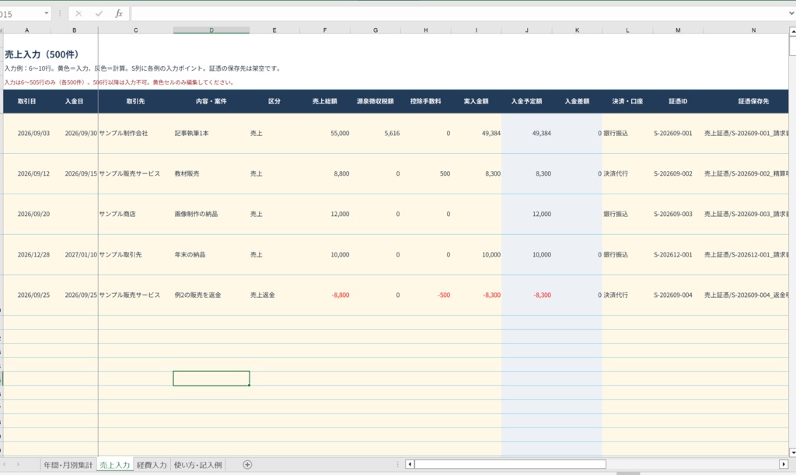This screenshot has height=475, width=796.
Task: Click the 実入金額 header cell
Action: tap(477, 102)
